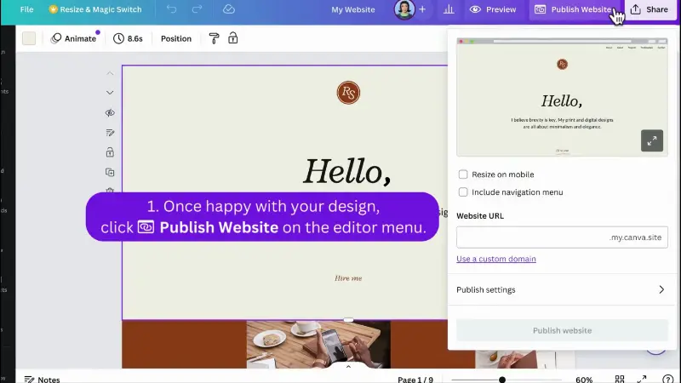Click the copy style paint roller icon
Viewport: 681px width, 383px height.
(214, 38)
